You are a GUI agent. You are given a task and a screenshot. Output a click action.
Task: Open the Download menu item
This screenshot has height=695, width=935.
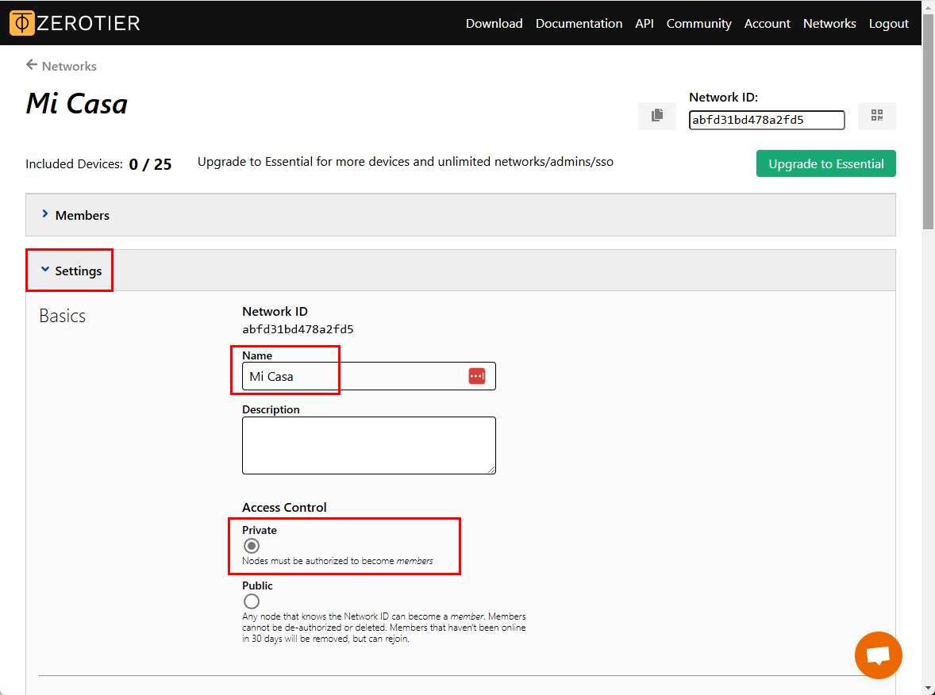click(494, 24)
